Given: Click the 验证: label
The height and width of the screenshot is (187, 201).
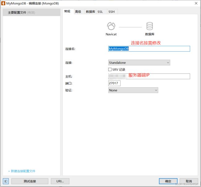Looking at the screenshot, I should pyautogui.click(x=69, y=90).
